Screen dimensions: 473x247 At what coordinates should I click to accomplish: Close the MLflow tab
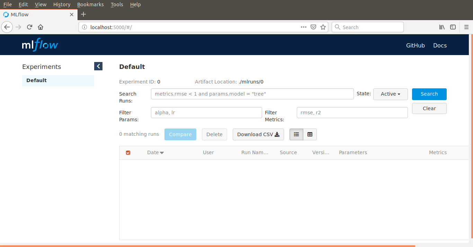point(72,15)
